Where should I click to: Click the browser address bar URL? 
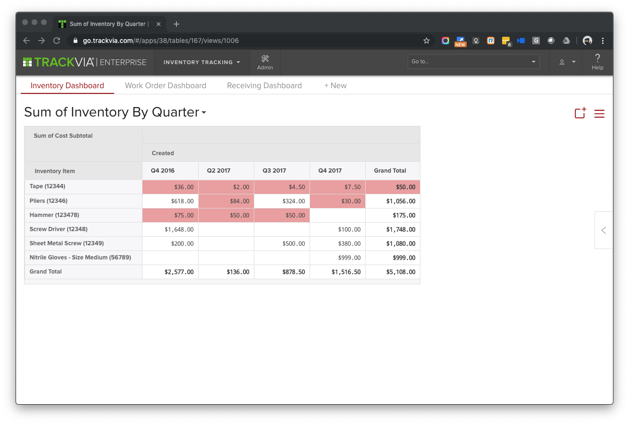(x=160, y=41)
